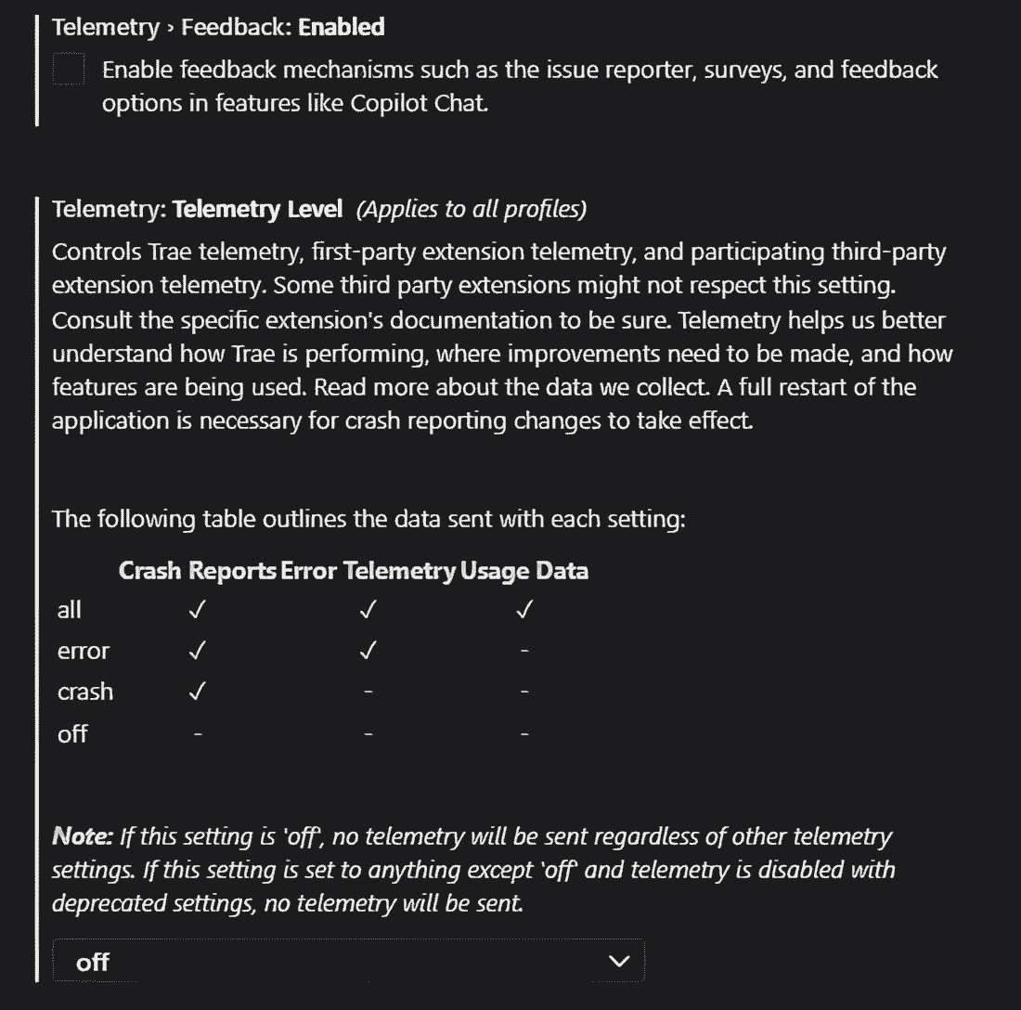Screen dimensions: 1021x1010
Task: Click the bold italic 'Note:' text
Action: pos(83,837)
